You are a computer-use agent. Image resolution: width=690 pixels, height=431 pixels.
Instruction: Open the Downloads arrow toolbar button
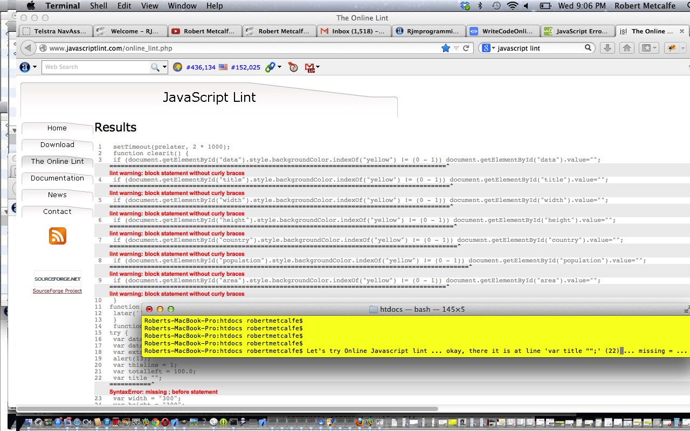coord(607,48)
